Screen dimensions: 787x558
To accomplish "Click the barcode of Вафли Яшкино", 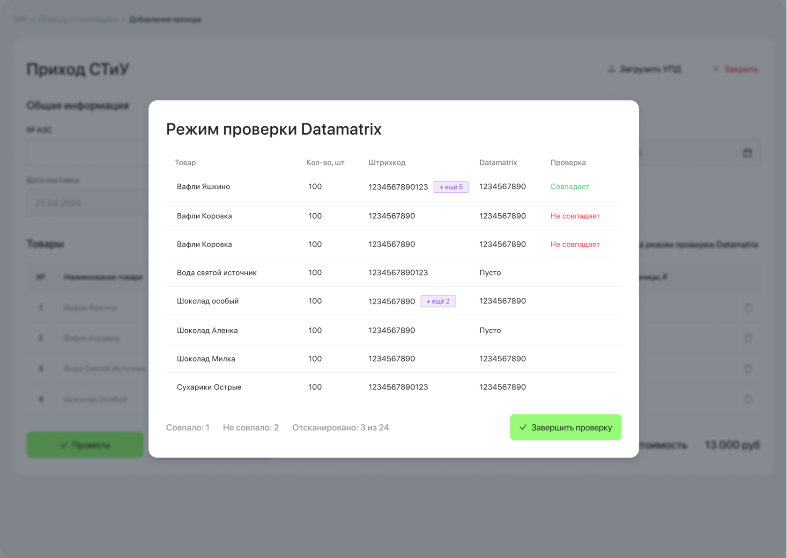I will [398, 187].
